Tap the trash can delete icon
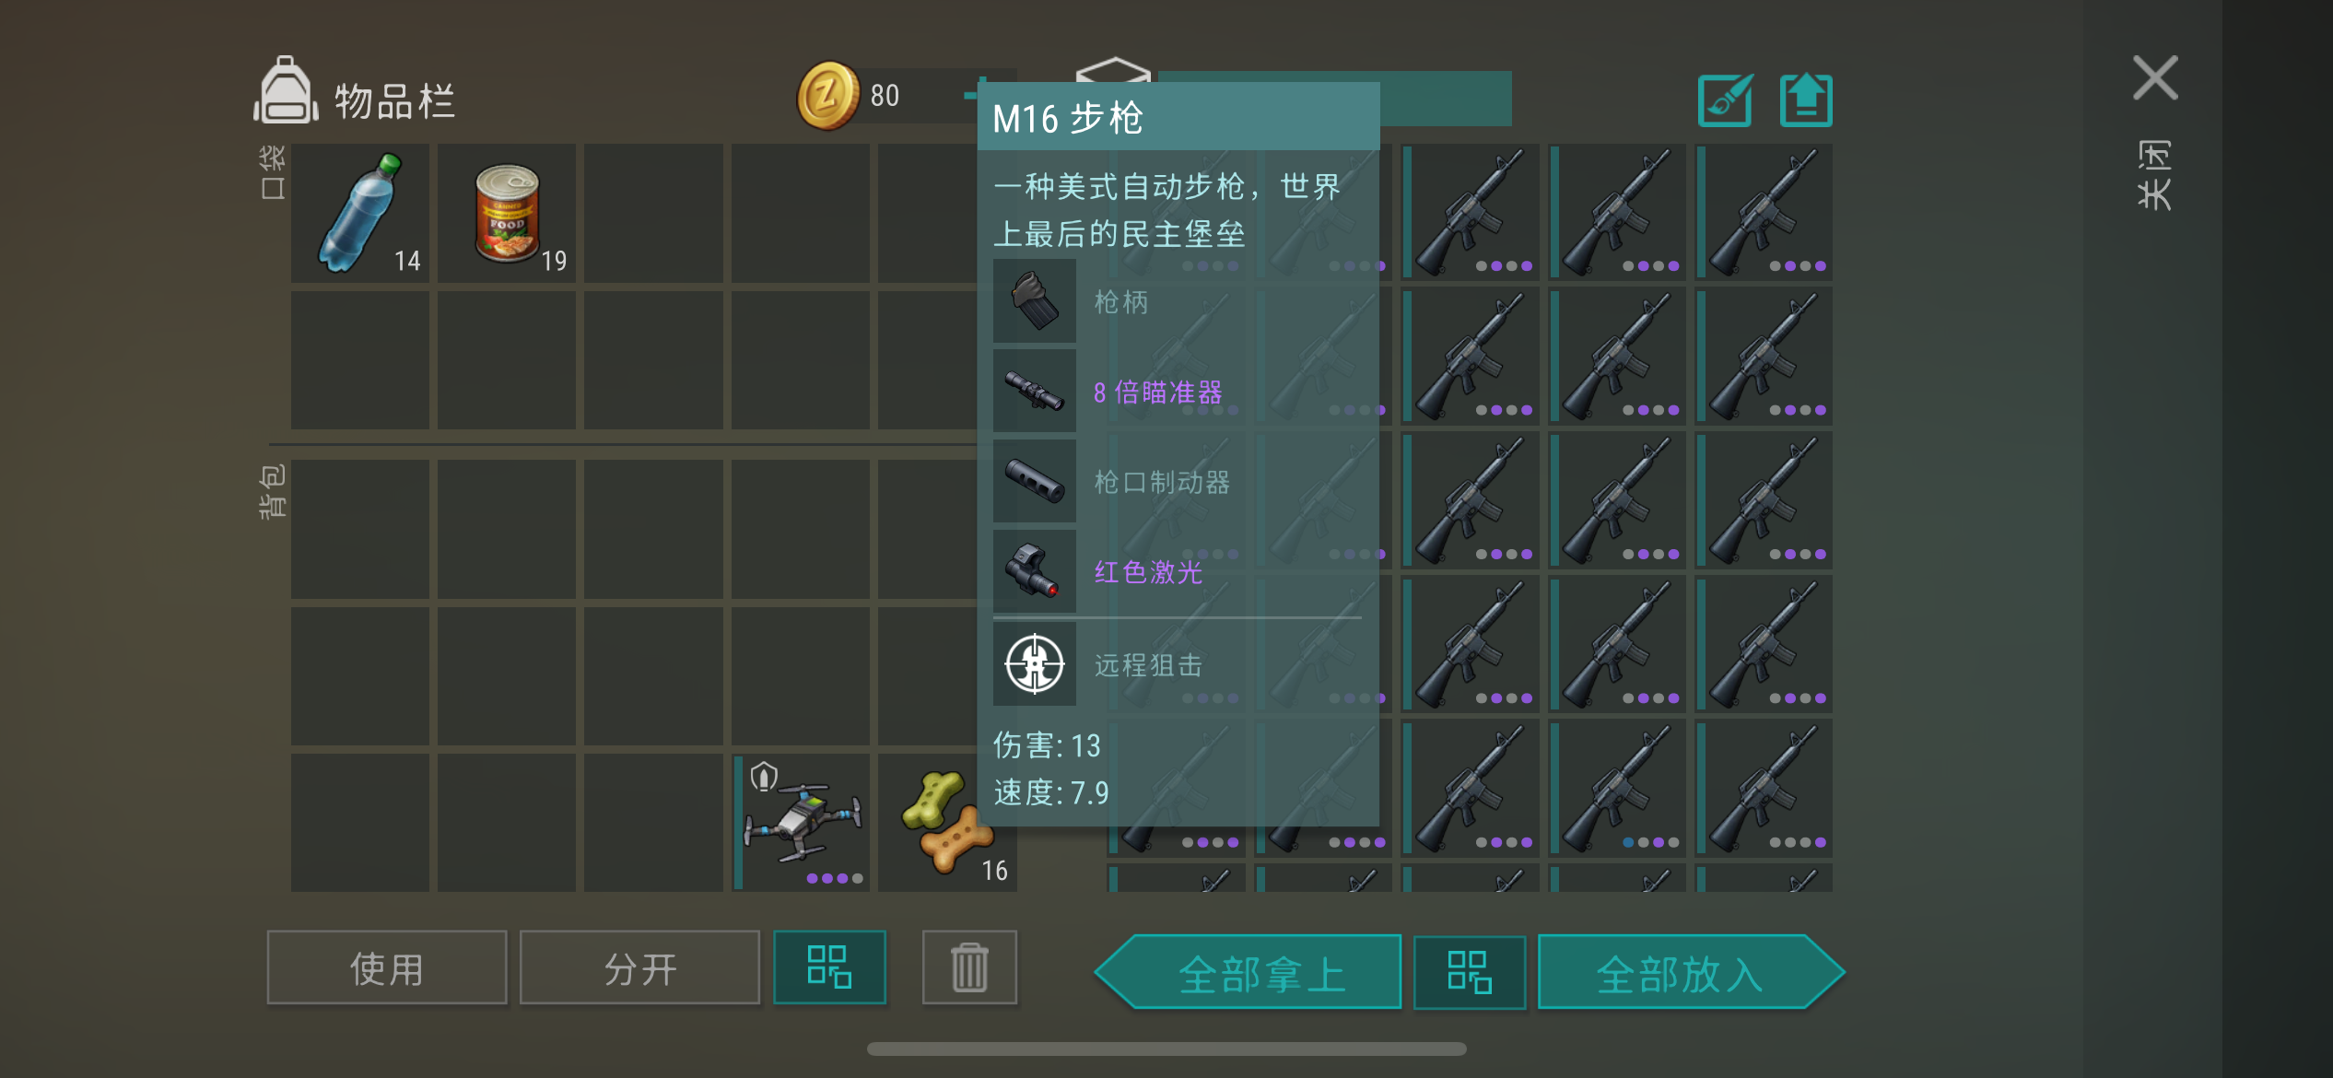This screenshot has height=1078, width=2333. click(969, 967)
